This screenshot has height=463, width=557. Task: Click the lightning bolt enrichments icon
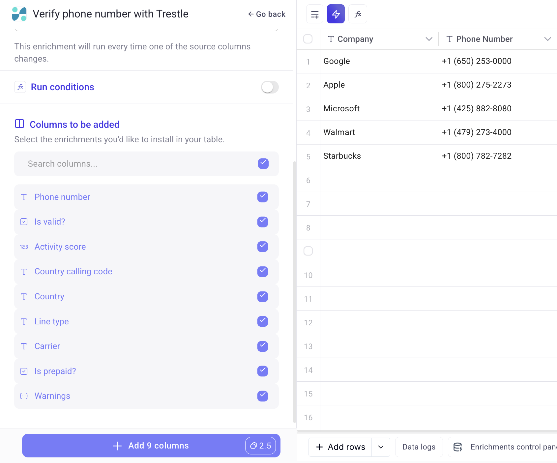[x=336, y=14]
